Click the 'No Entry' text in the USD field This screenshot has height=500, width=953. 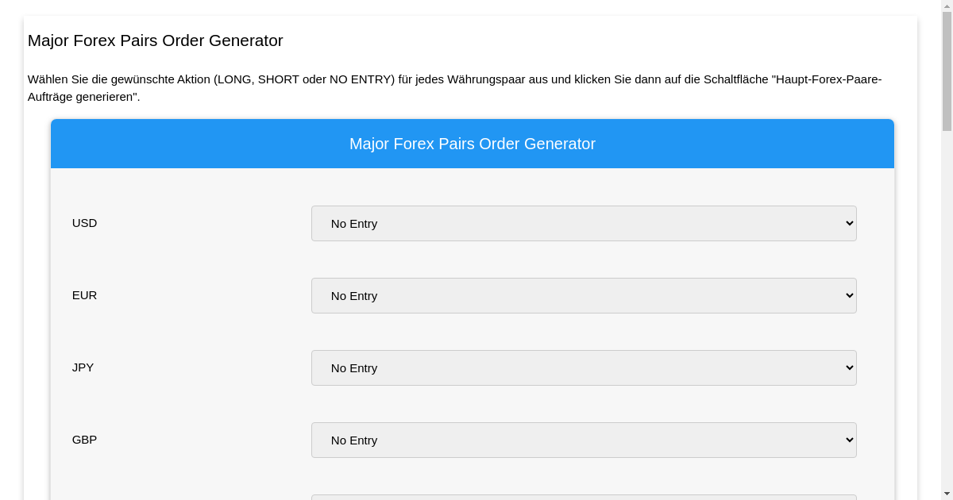pos(354,223)
